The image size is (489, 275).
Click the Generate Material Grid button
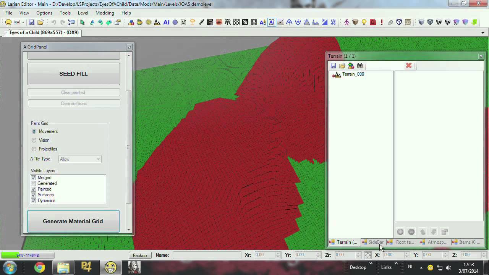73,221
